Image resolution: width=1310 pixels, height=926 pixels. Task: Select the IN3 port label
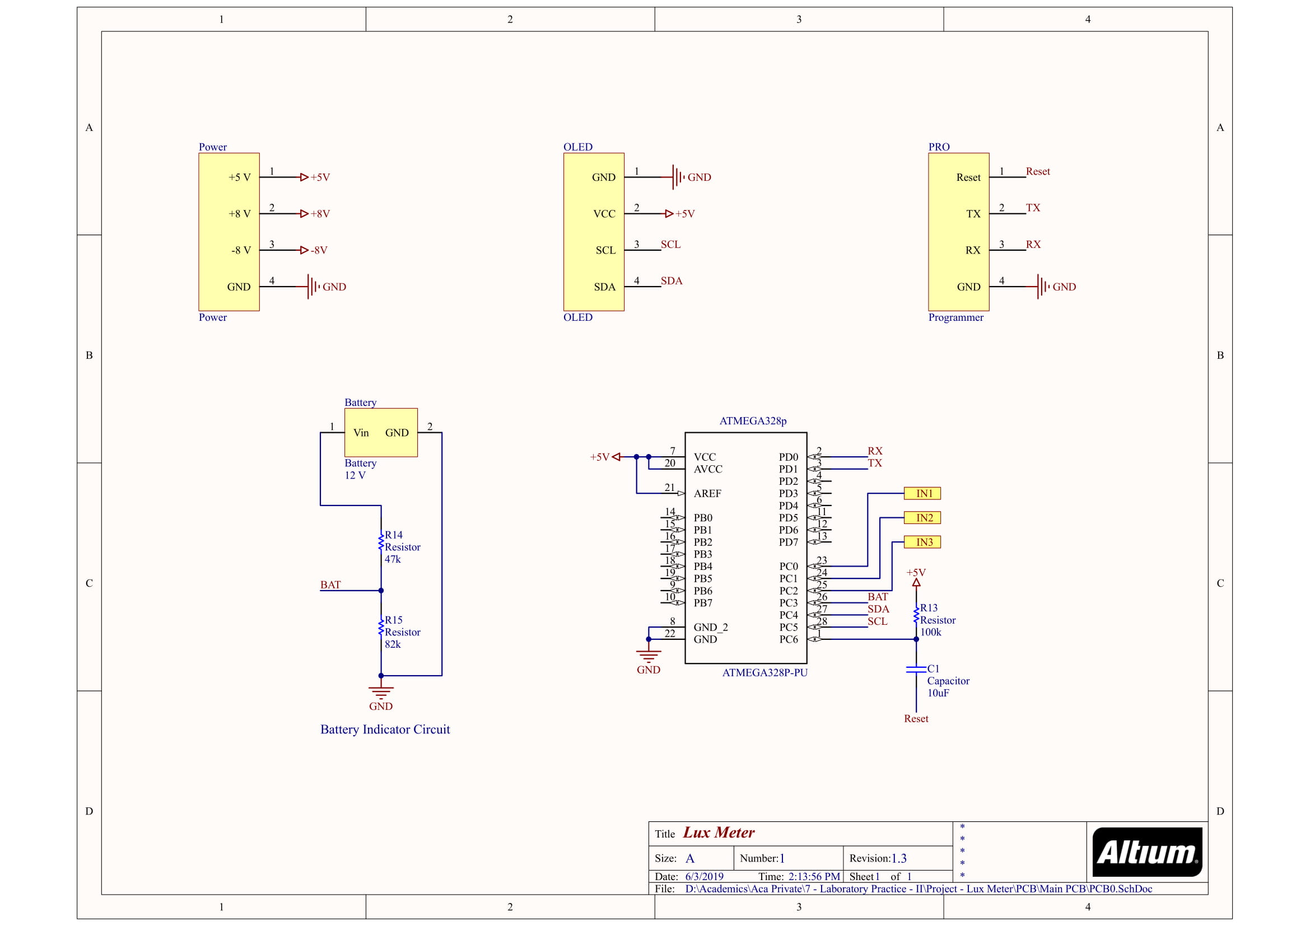pyautogui.click(x=922, y=542)
